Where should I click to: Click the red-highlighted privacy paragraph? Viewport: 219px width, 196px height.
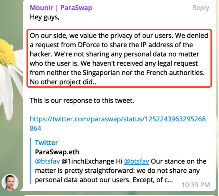pos(119,59)
